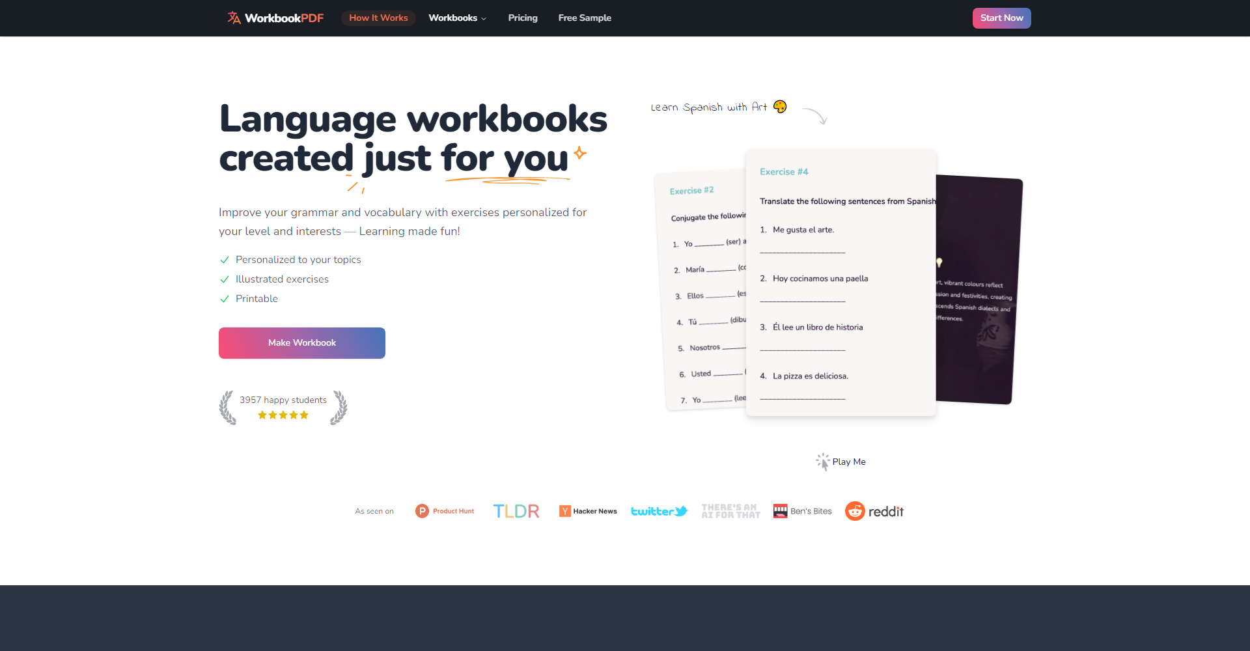Click the five-star rating row
The image size is (1250, 651).
283,415
